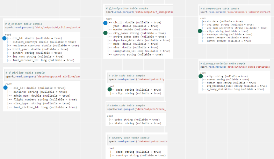Select the '# d_demog_statistics table sample' comment
Viewport: 274px width, 159px height.
click(x=223, y=63)
